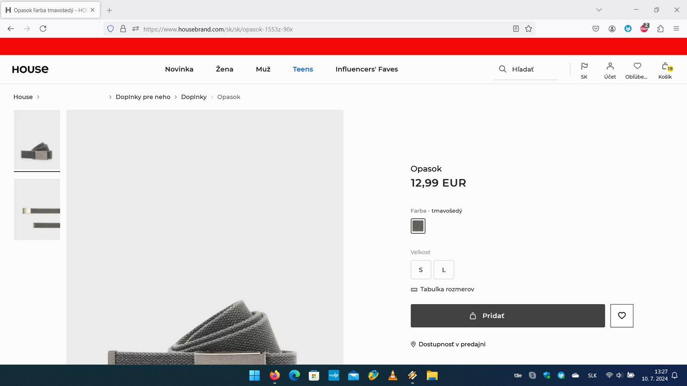Click the search magnifier icon
Viewport: 687px width, 386px height.
pos(502,69)
